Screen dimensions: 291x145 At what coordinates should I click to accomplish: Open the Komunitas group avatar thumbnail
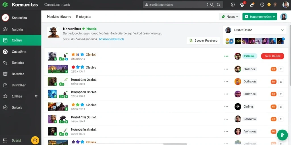[x=53, y=32]
